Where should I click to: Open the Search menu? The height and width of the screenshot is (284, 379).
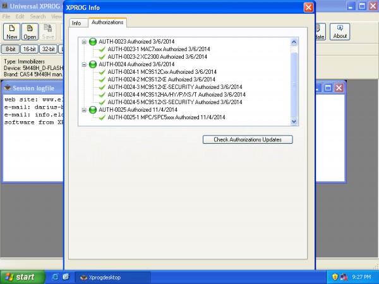[x=38, y=16]
